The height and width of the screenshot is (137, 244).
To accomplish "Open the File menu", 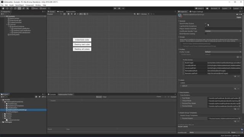I will click(2, 5).
